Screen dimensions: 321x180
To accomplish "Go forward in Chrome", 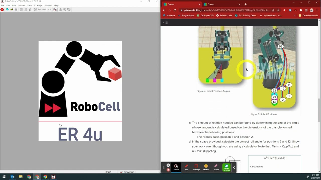I will tap(170, 10).
